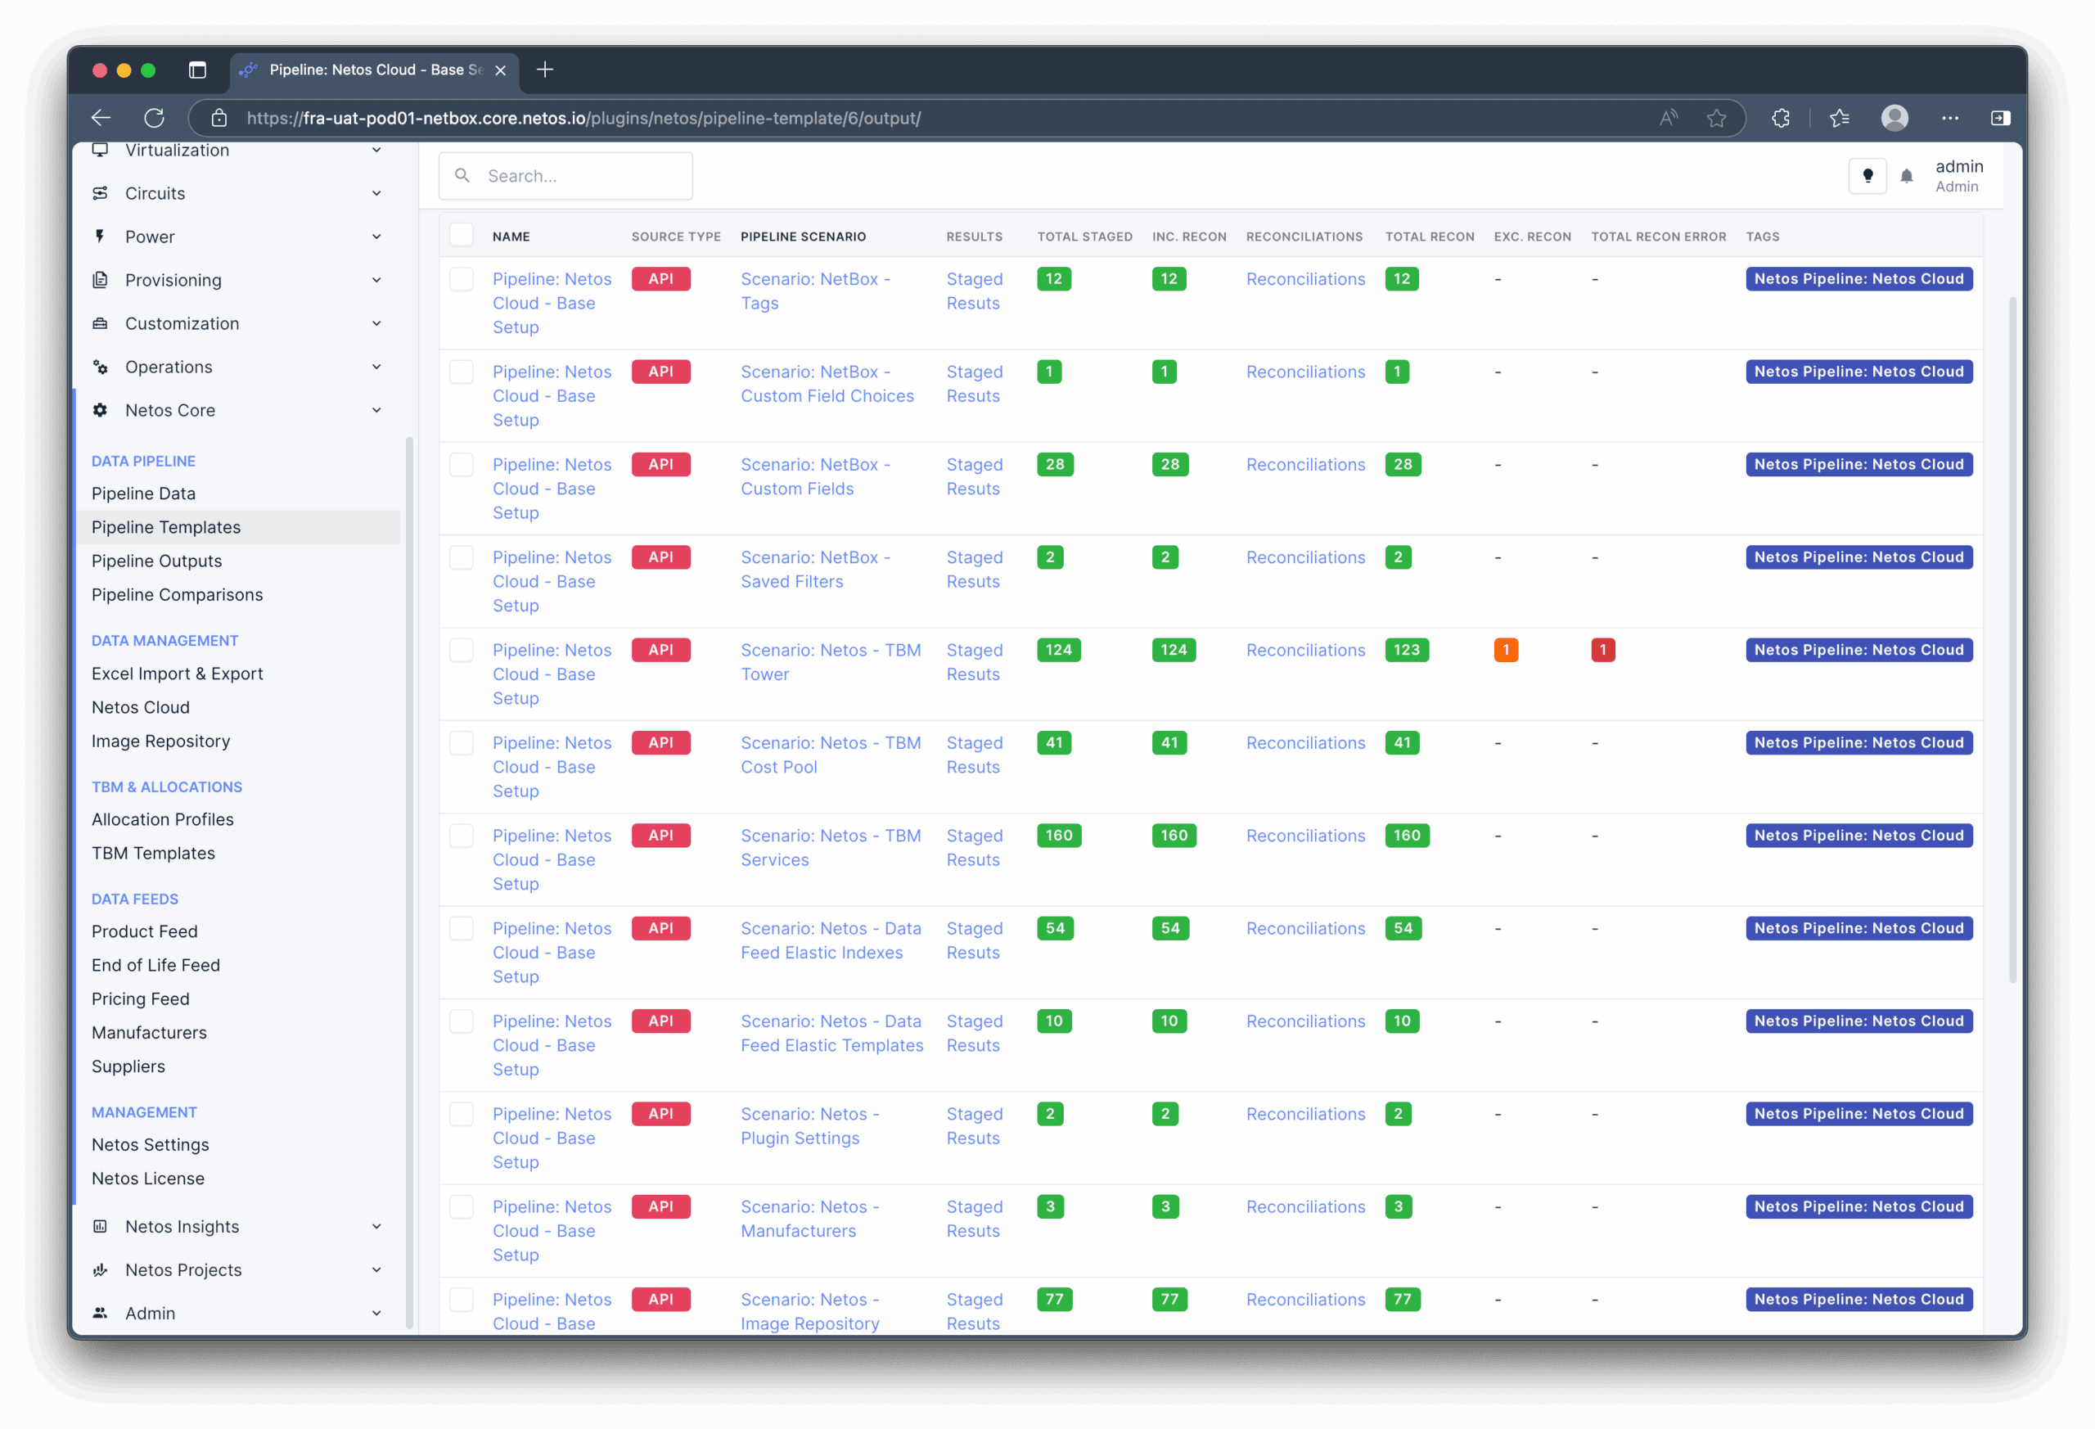
Task: Open the browser extensions puzzle icon
Action: coord(1781,118)
